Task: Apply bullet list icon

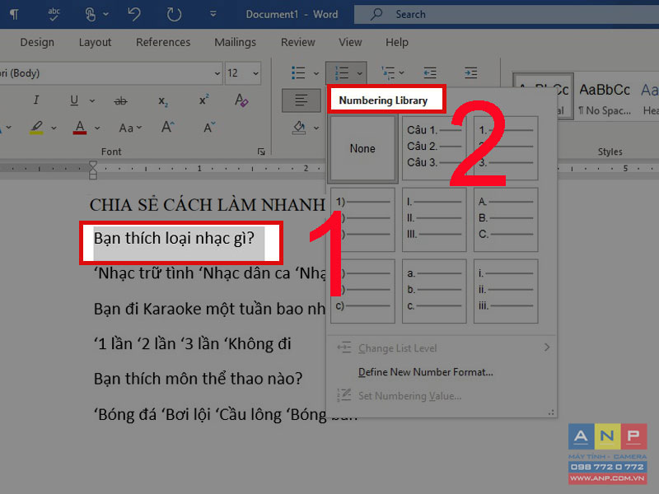Action: [x=298, y=73]
